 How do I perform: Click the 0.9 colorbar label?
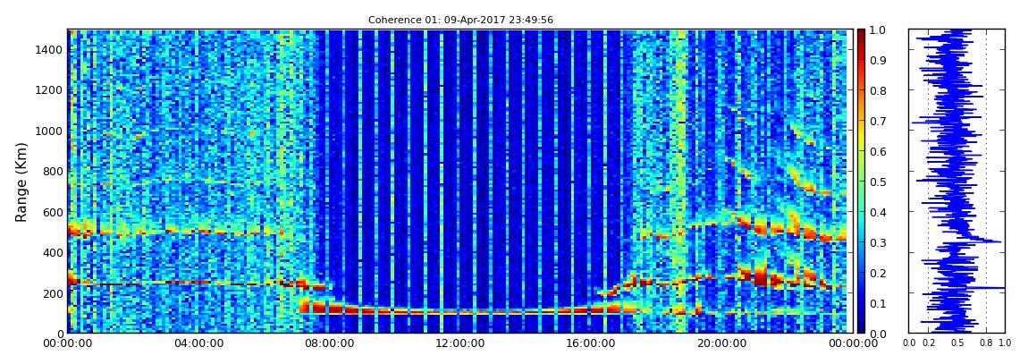pyautogui.click(x=878, y=60)
